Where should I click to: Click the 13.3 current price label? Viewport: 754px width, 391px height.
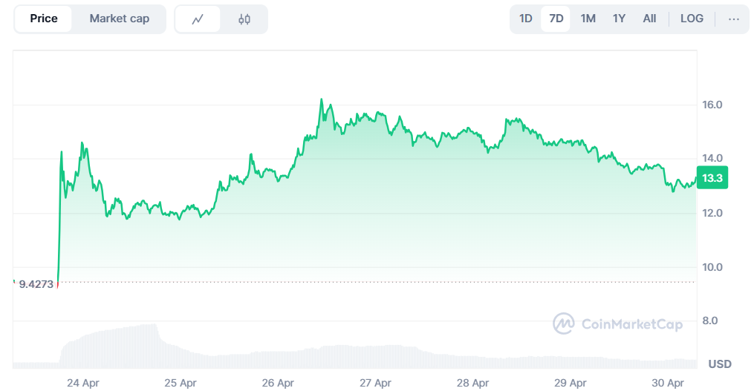tap(714, 178)
